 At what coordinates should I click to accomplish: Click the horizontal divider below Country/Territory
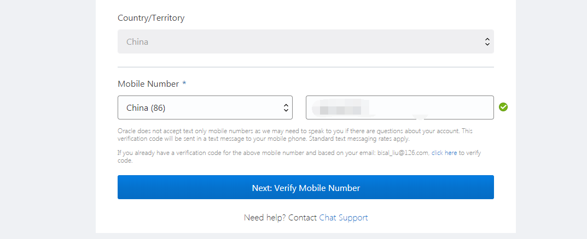(x=305, y=67)
